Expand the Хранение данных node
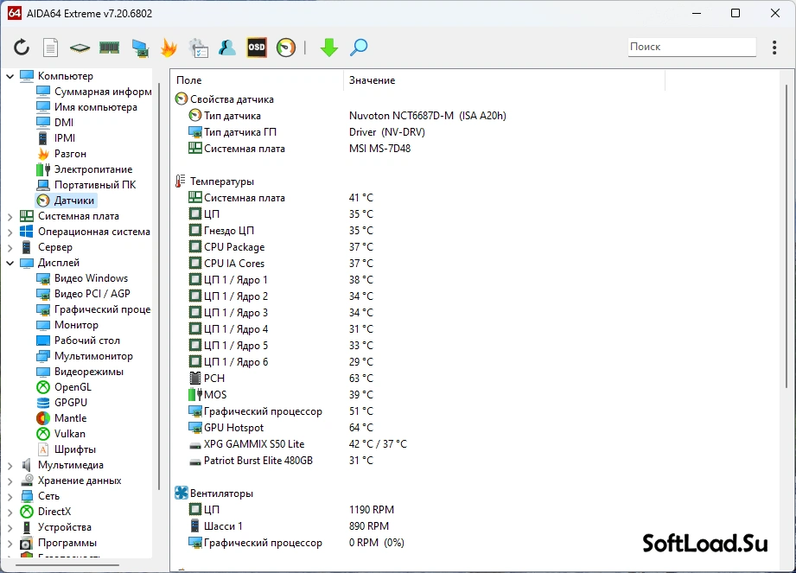 tap(10, 481)
